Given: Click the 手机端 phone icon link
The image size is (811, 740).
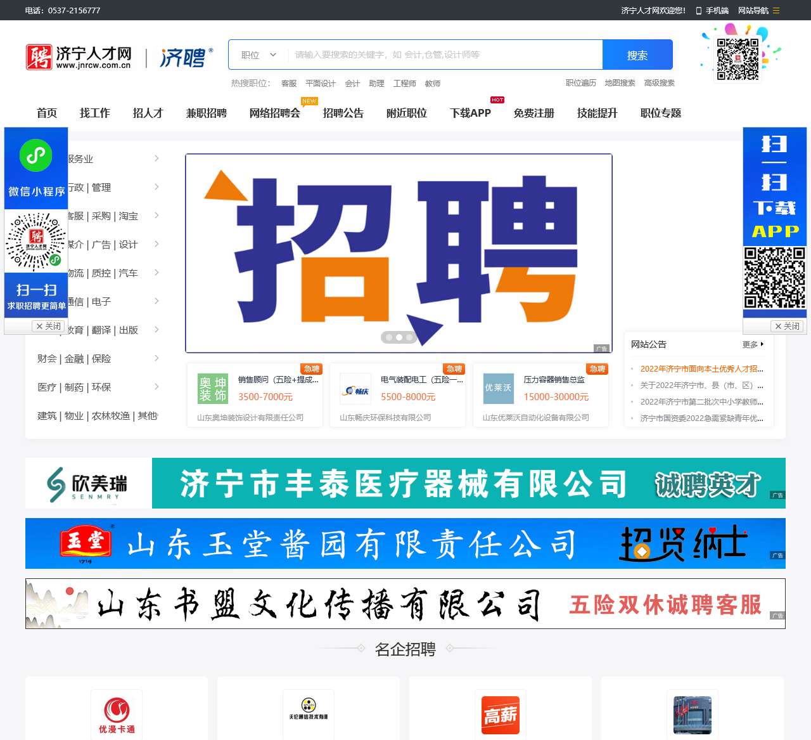Looking at the screenshot, I should pos(712,10).
